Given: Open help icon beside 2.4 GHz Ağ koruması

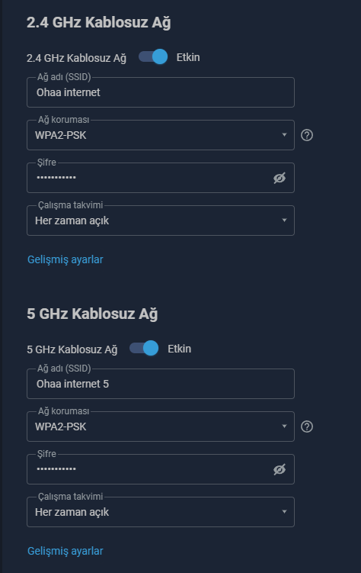Looking at the screenshot, I should coord(307,135).
